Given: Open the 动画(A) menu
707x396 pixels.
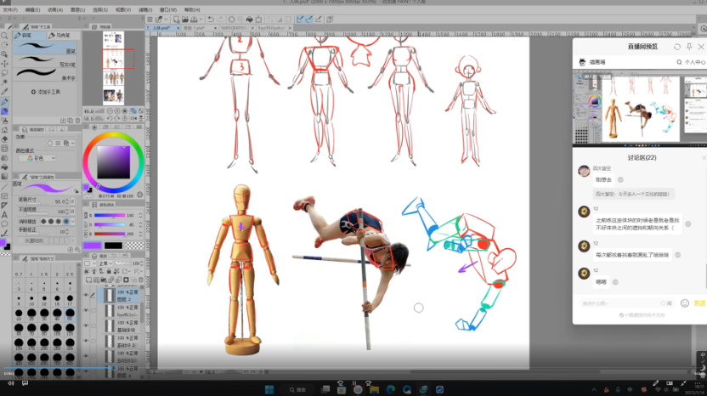Looking at the screenshot, I should point(55,9).
